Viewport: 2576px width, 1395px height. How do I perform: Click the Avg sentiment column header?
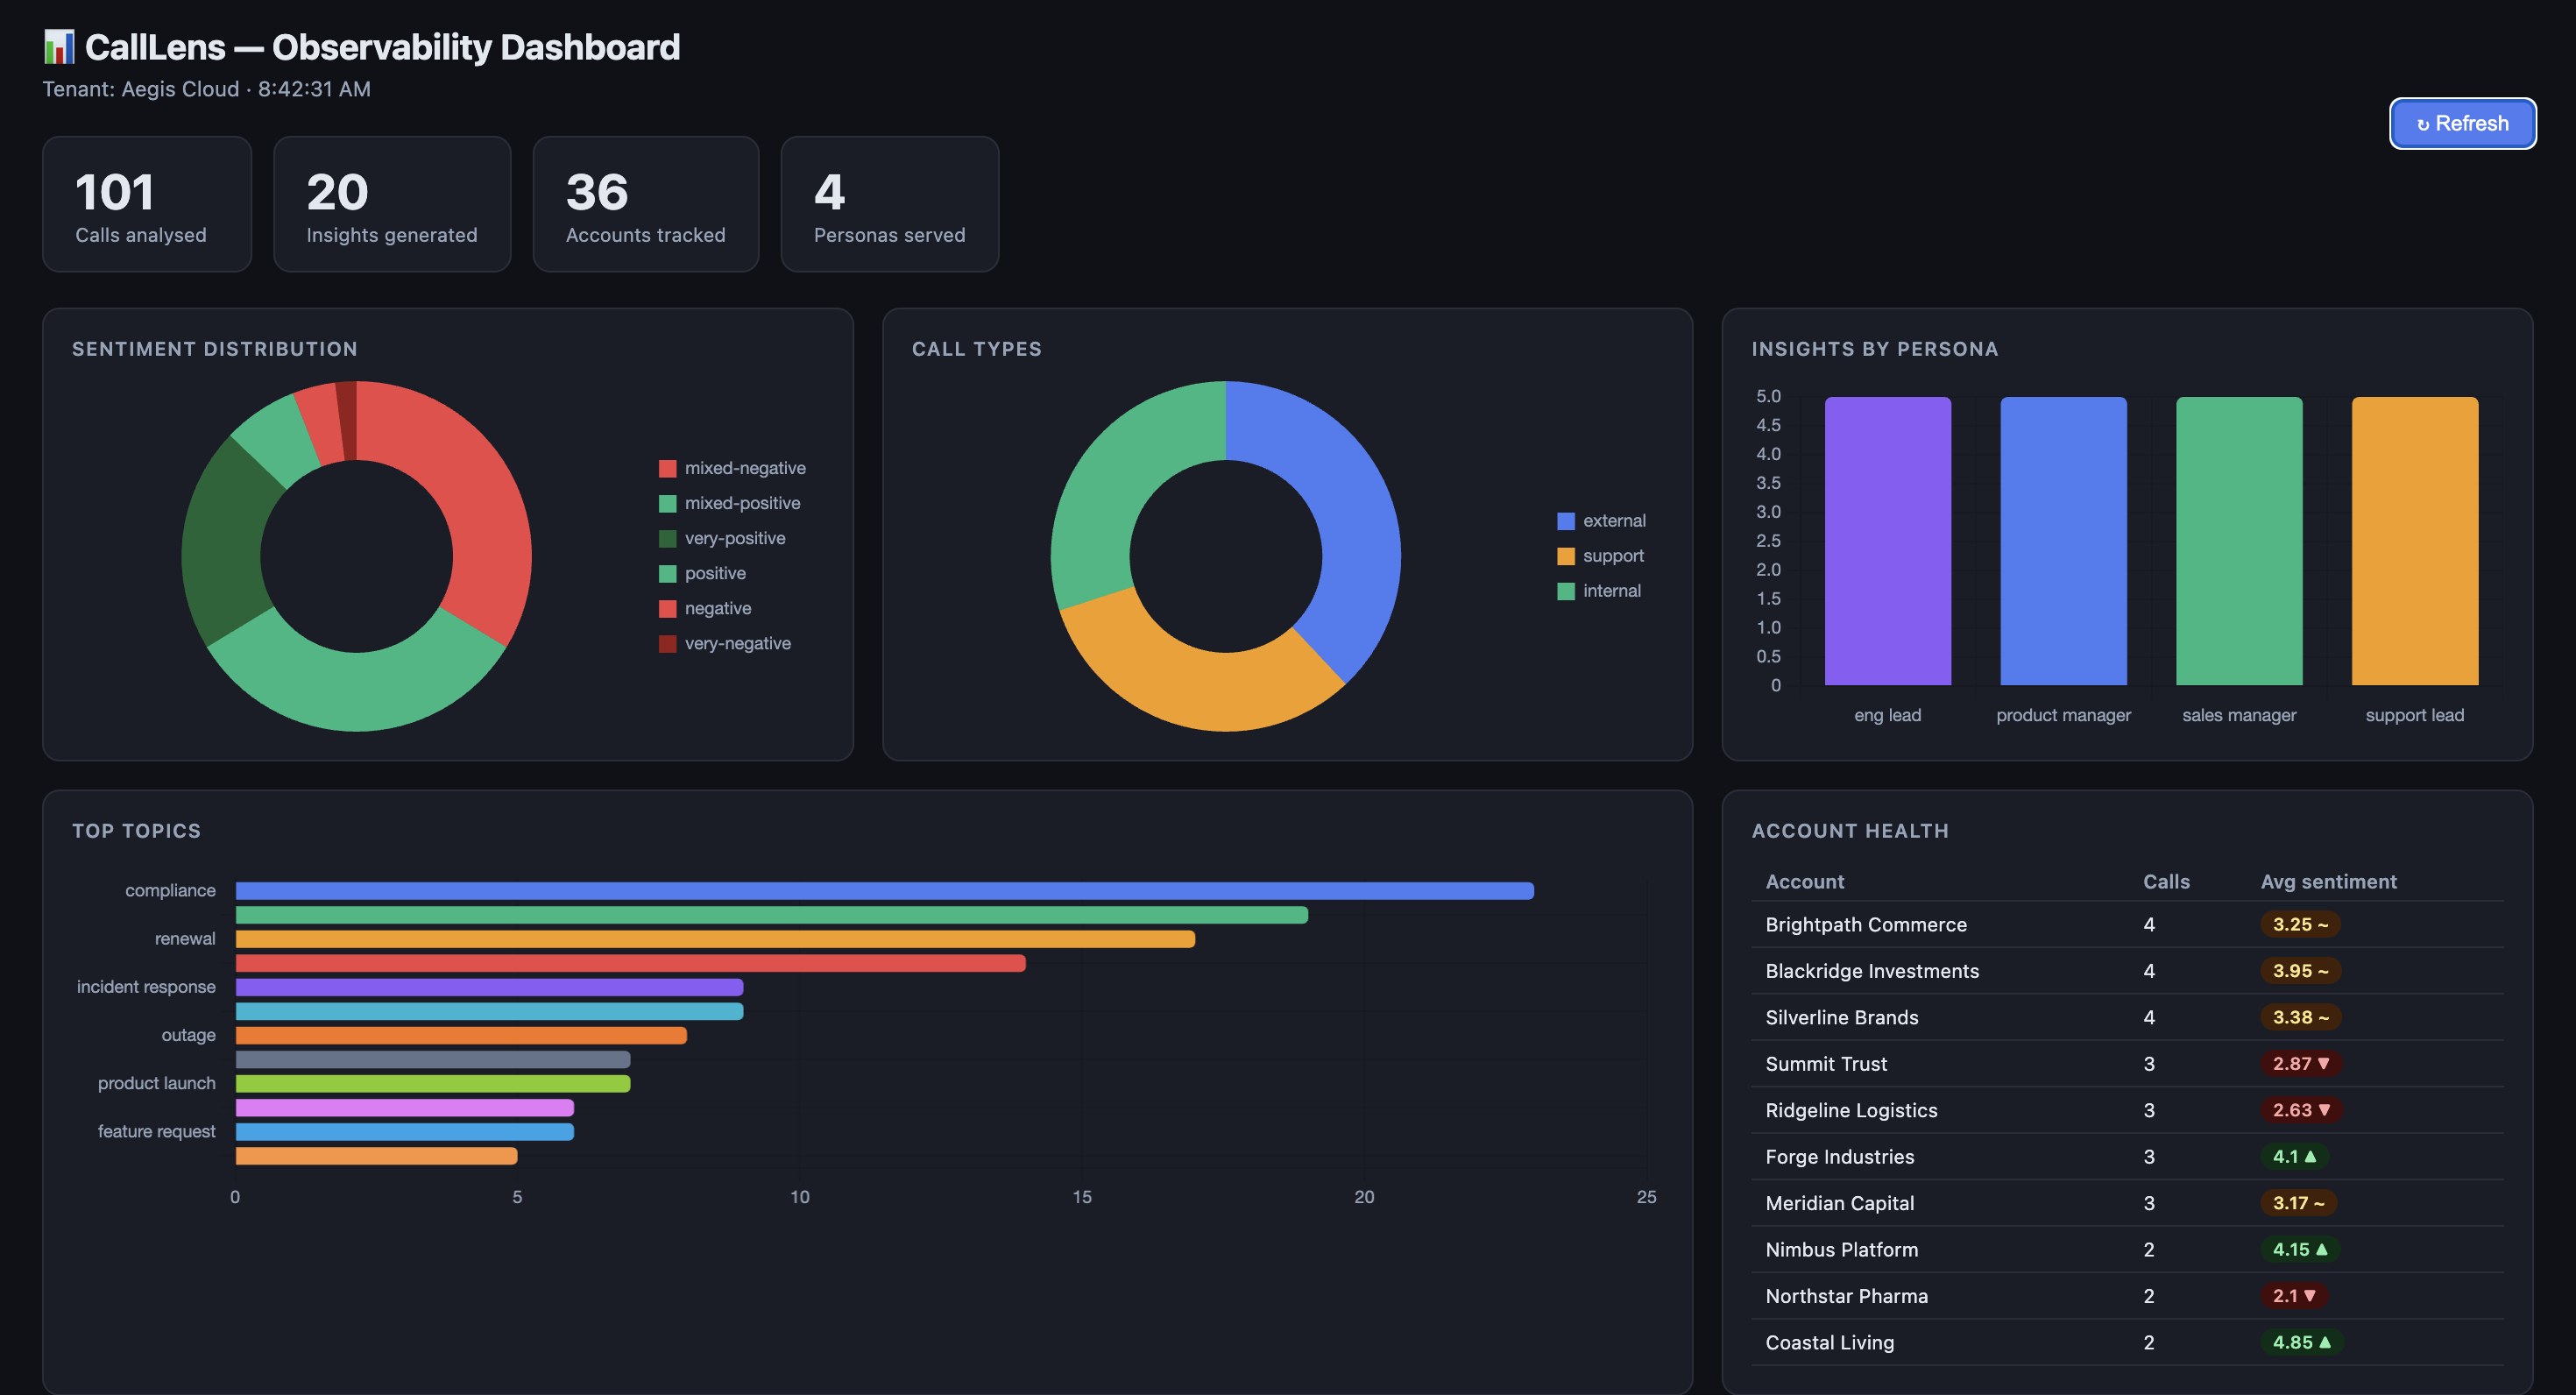[2329, 882]
